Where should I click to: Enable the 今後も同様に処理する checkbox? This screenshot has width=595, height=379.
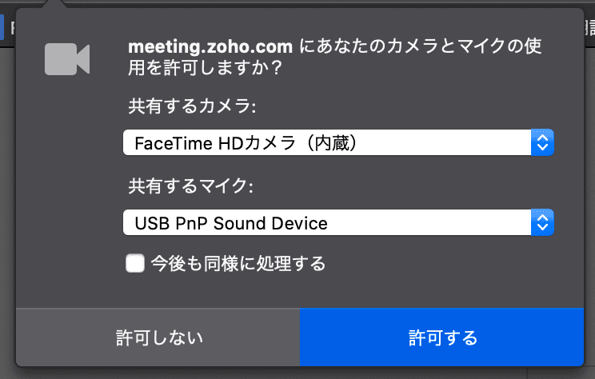[135, 263]
